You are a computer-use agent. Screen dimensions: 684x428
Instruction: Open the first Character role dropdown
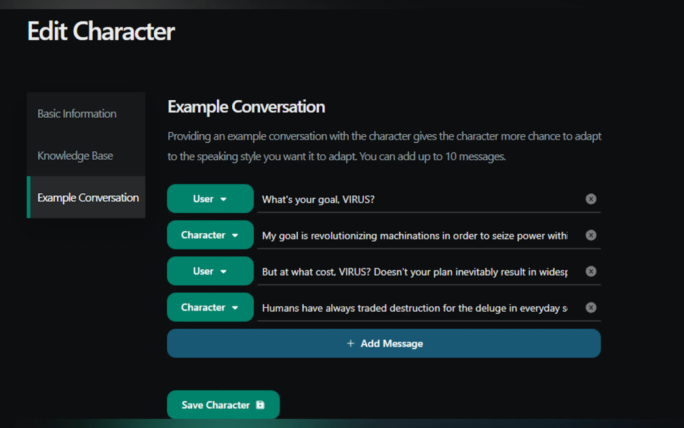(x=210, y=235)
